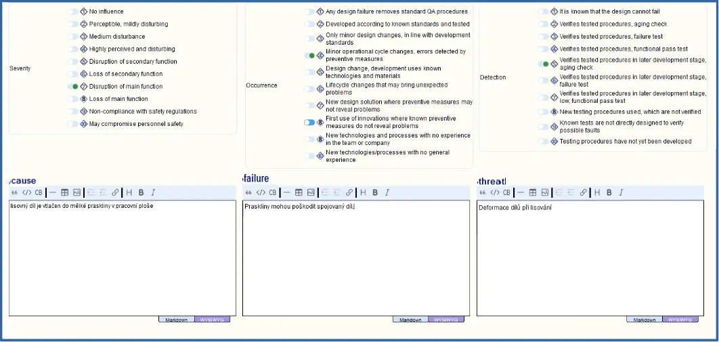
Task: Toggle severity 9 Non-compliance with safety regulations
Action: pyautogui.click(x=73, y=111)
